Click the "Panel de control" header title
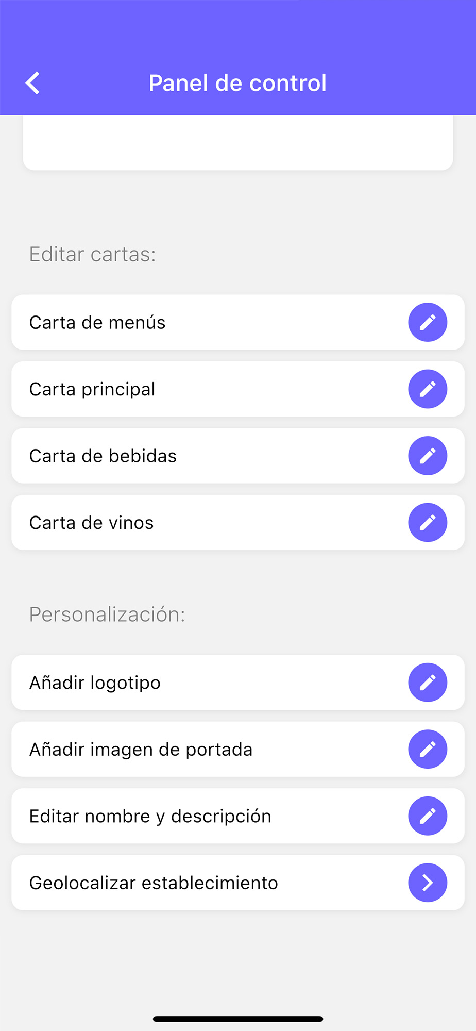This screenshot has width=476, height=1031. pyautogui.click(x=237, y=83)
